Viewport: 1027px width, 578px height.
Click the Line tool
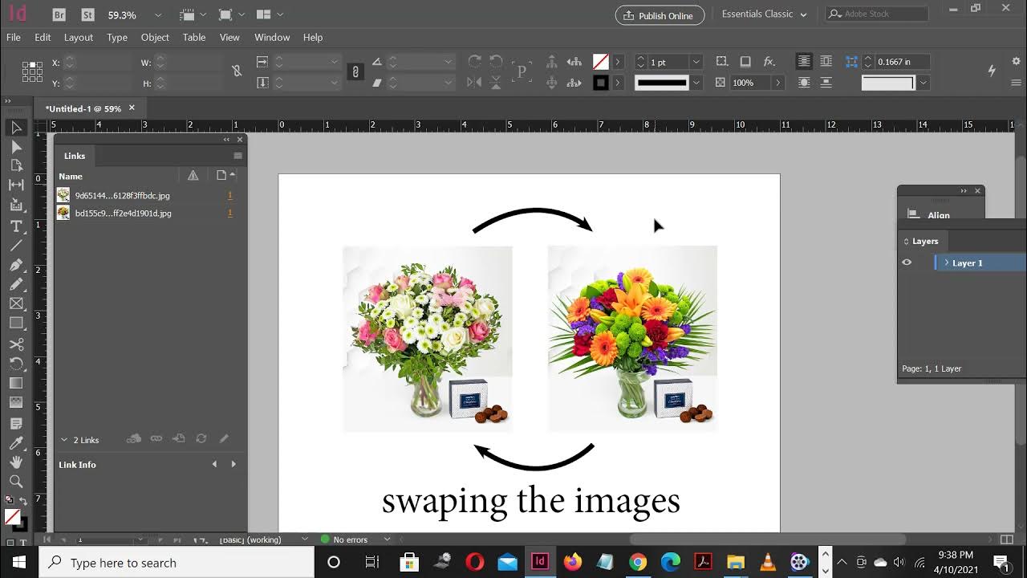click(x=16, y=246)
